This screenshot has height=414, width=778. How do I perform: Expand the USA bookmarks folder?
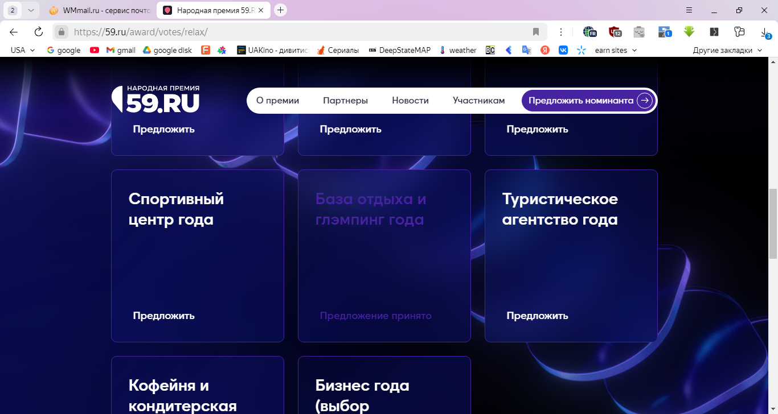tap(23, 50)
